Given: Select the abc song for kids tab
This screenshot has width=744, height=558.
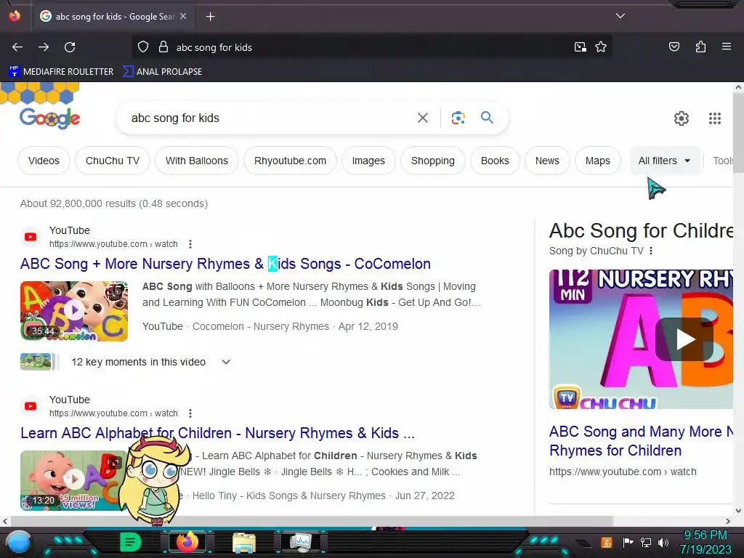Looking at the screenshot, I should point(114,17).
